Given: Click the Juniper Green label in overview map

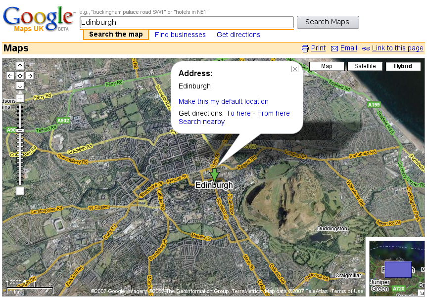Looking at the screenshot, I should tap(380, 285).
